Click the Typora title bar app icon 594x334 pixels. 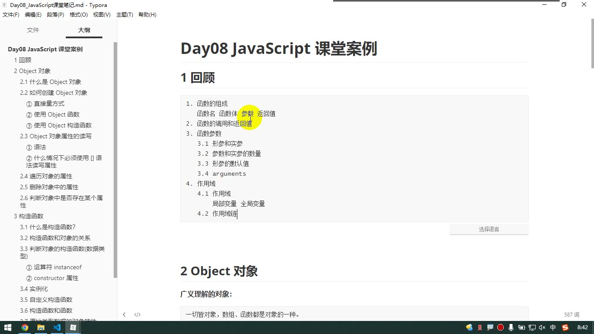(4, 5)
